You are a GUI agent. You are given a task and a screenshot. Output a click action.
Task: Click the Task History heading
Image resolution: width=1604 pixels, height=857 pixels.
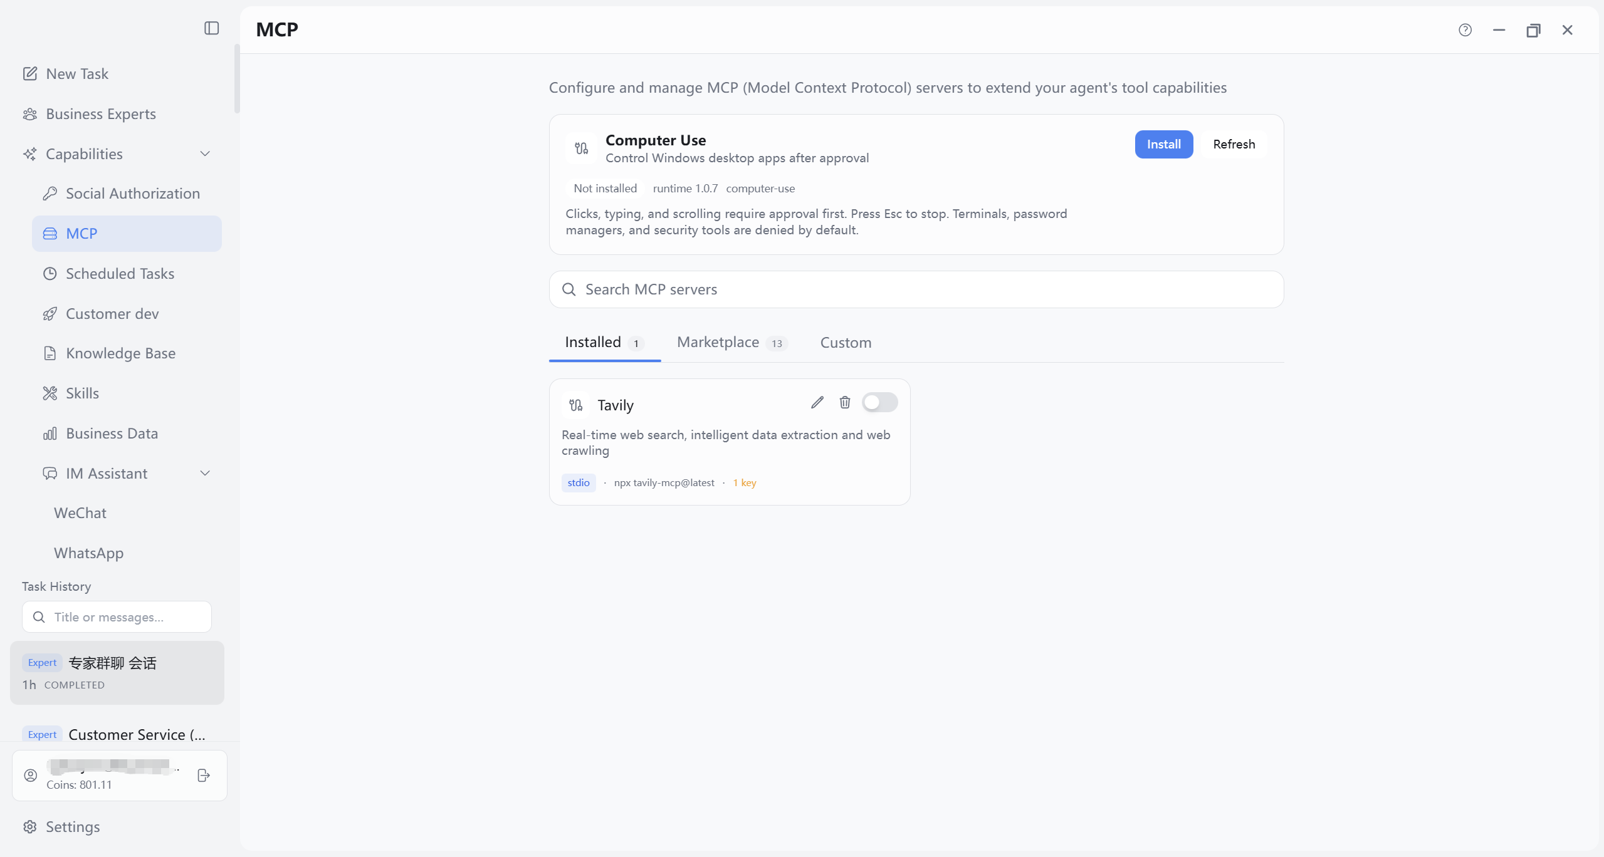tap(56, 586)
